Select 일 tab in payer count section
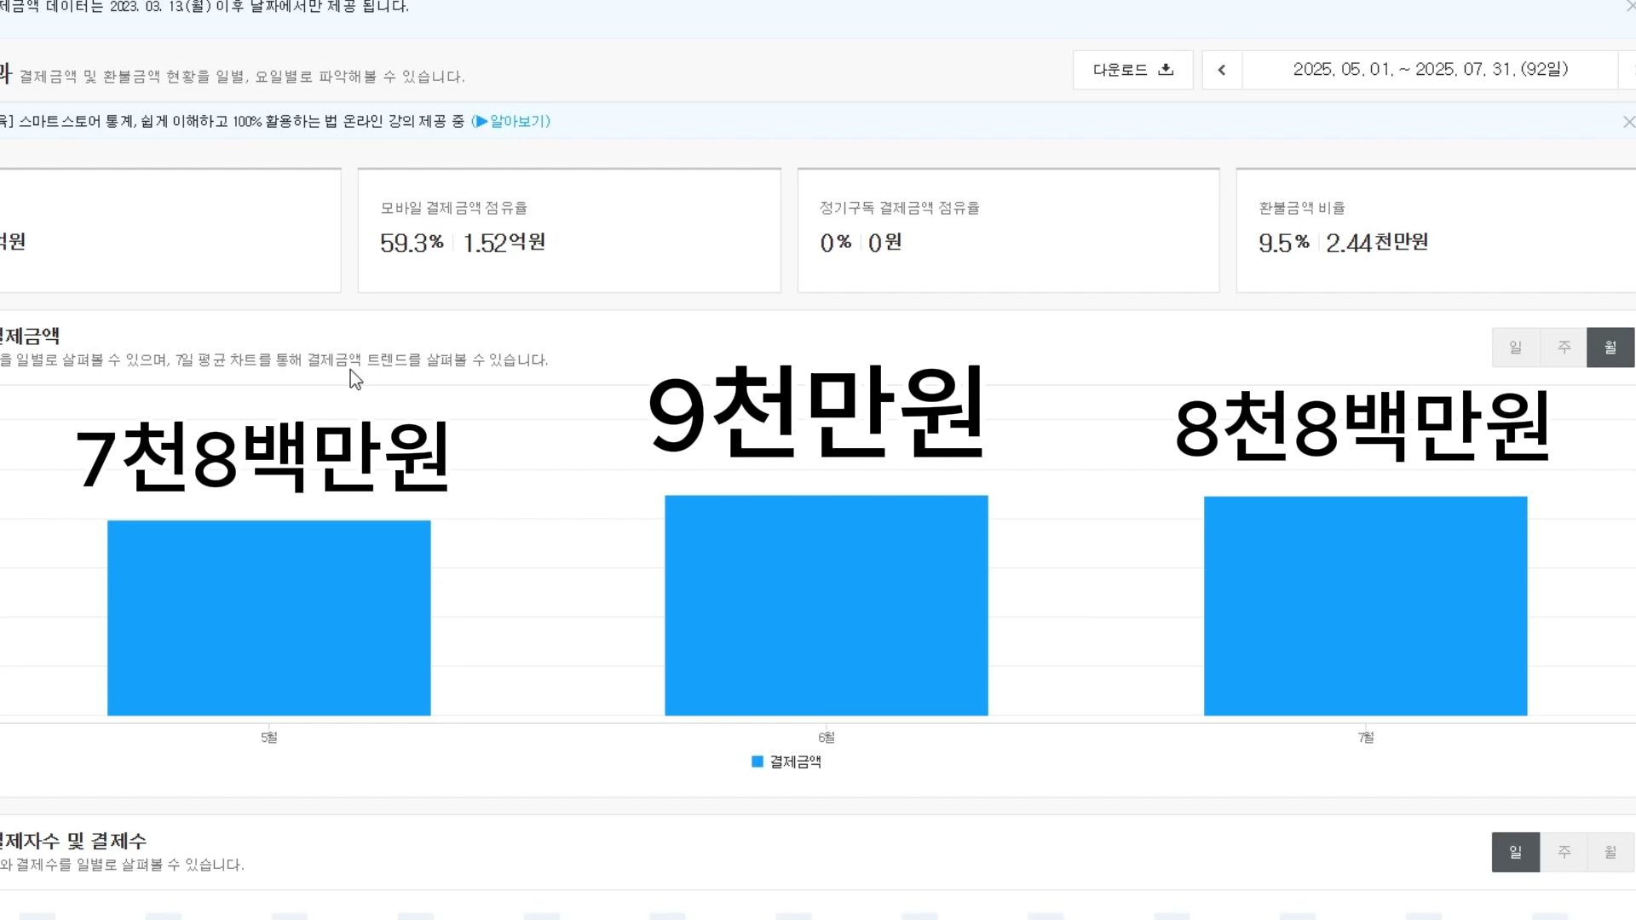Image resolution: width=1636 pixels, height=920 pixels. [1515, 852]
